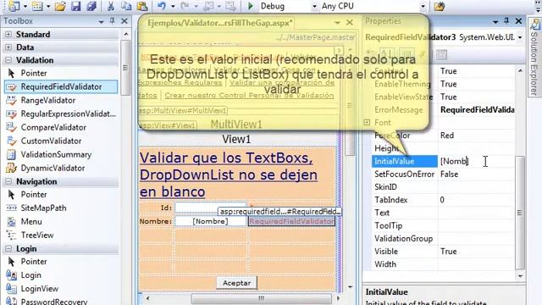Collapse the Navigation toolbox group
Image resolution: width=542 pixels, height=305 pixels.
click(8, 181)
